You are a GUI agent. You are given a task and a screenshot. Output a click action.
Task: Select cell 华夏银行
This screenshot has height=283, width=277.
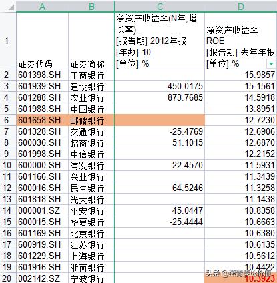coord(91,222)
